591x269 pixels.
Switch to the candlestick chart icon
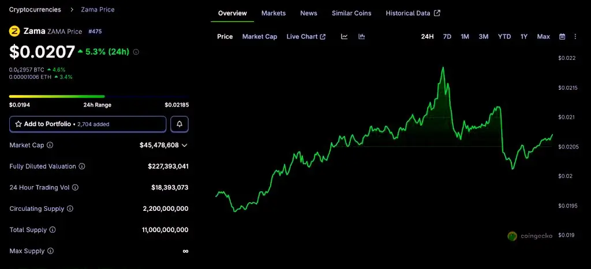pyautogui.click(x=361, y=36)
